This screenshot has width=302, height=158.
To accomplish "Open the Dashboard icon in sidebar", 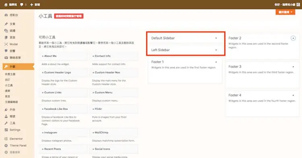I will (x=6, y=15).
